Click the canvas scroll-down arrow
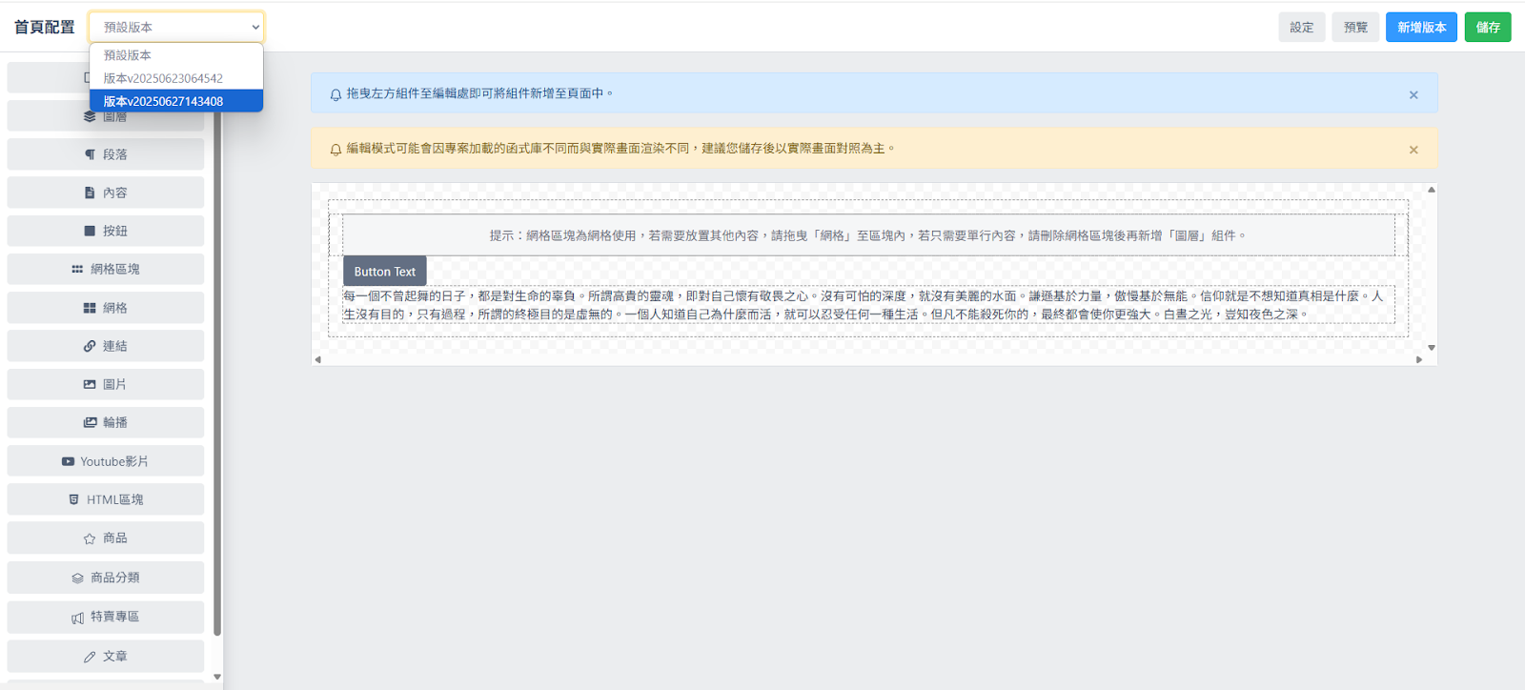Screen dimensions: 1525x690 pyautogui.click(x=1431, y=347)
